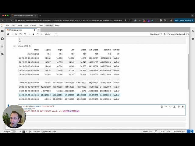The image size is (195, 146).
Task: Click the Adj Close column header
Action: pos(94,50)
